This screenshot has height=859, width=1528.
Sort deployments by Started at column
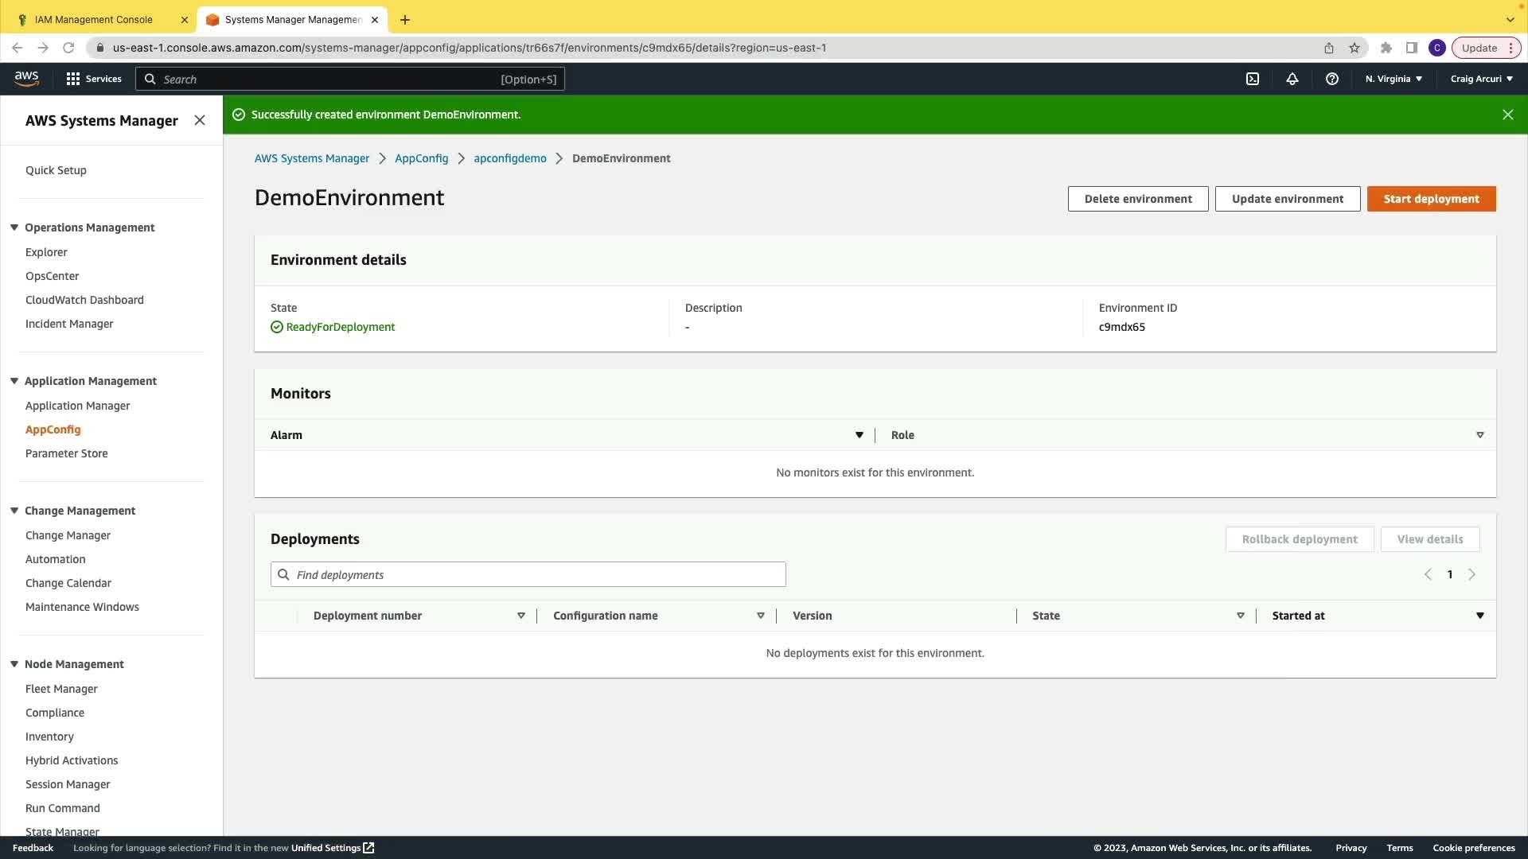tap(1479, 616)
